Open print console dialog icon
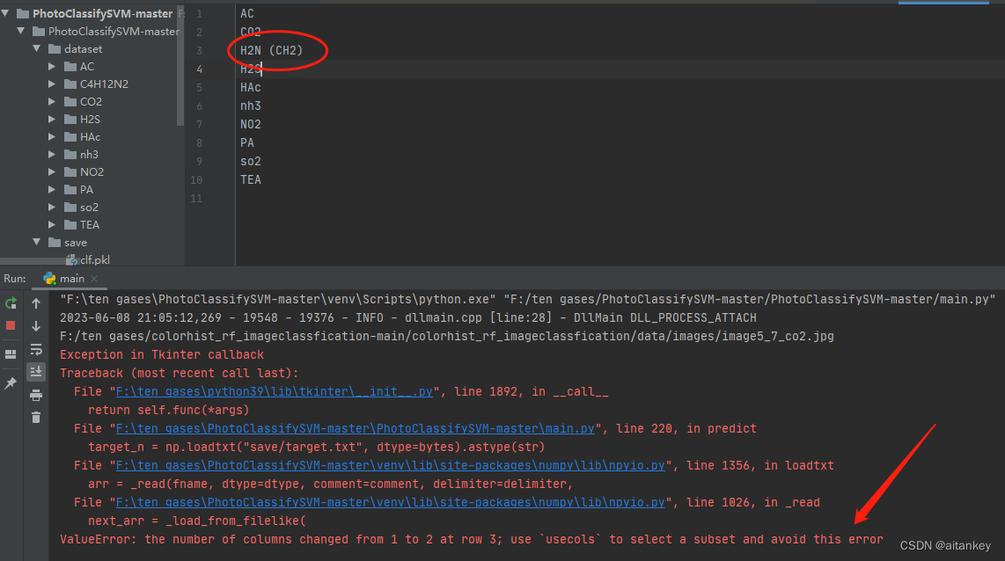 [x=35, y=395]
